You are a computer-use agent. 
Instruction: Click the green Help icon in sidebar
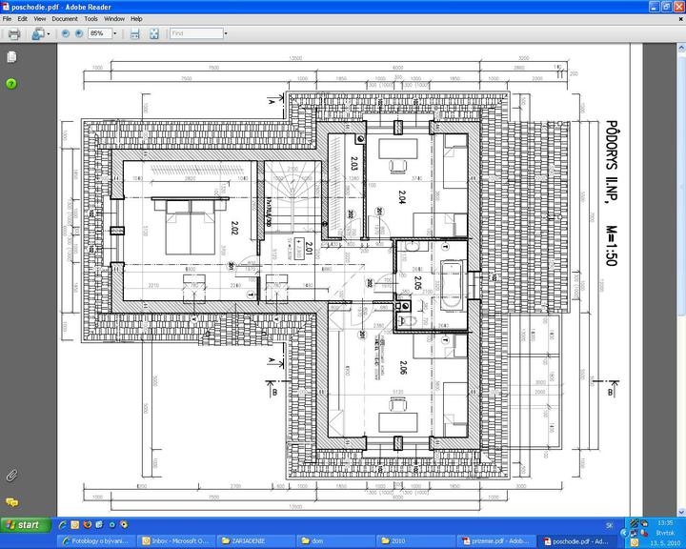11,84
